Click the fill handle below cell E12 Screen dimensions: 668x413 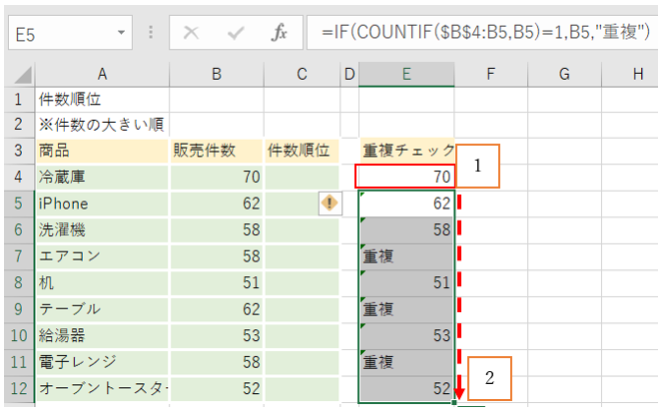455,403
